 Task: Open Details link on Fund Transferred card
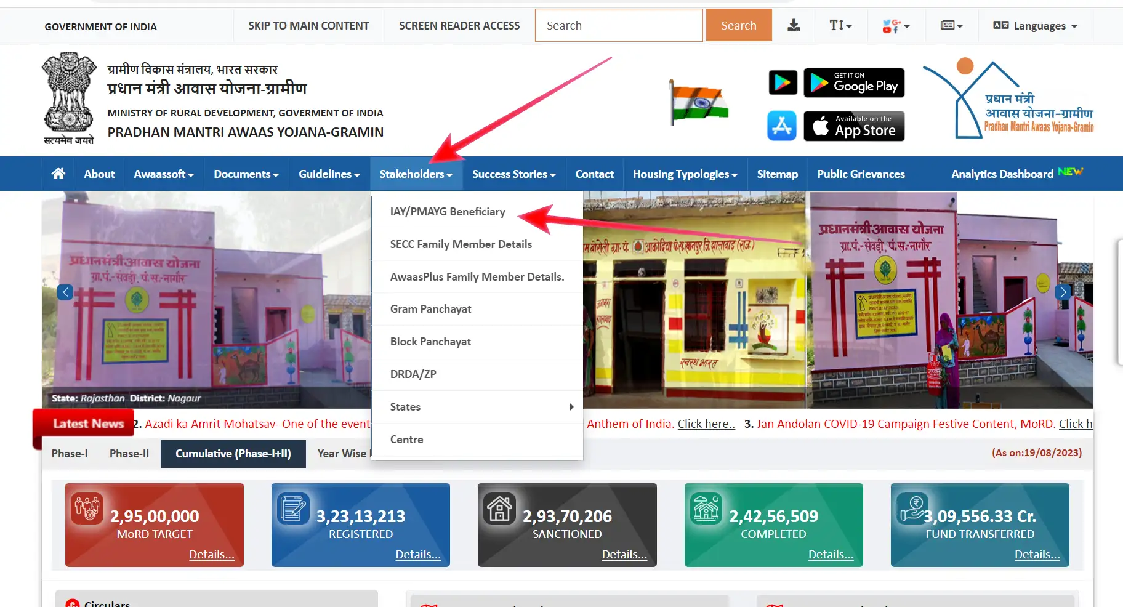point(1037,555)
